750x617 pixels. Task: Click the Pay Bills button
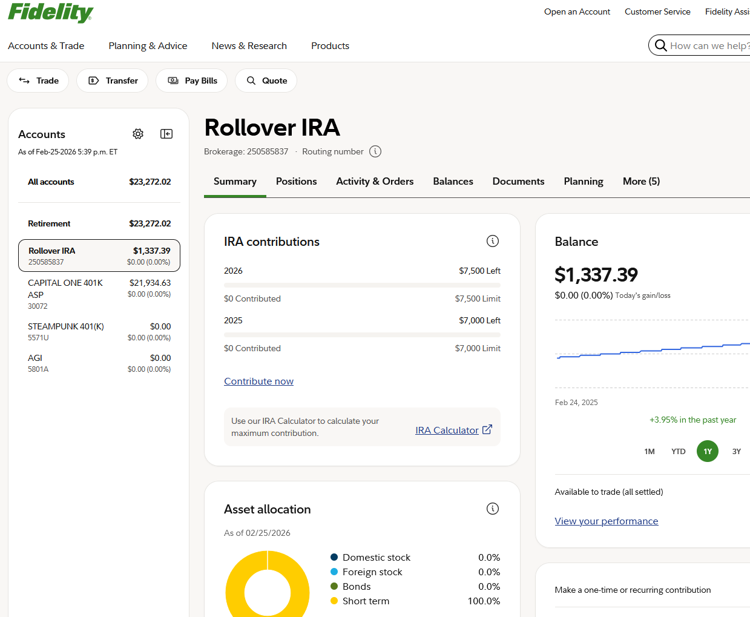coord(192,81)
